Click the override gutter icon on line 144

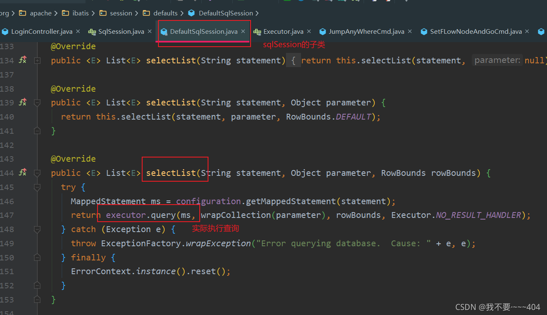click(x=23, y=172)
